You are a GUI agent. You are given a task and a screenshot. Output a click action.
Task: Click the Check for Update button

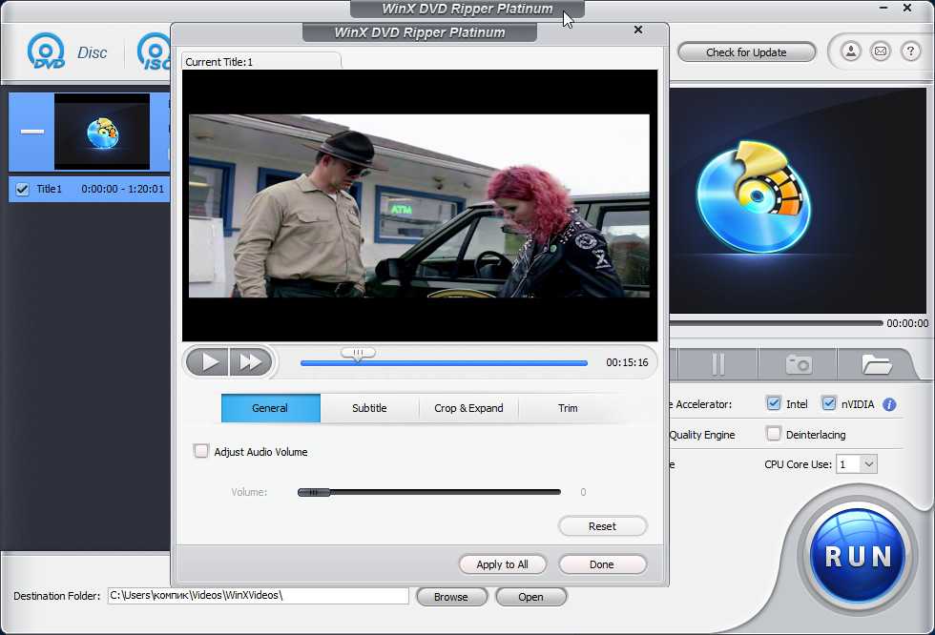pyautogui.click(x=746, y=52)
